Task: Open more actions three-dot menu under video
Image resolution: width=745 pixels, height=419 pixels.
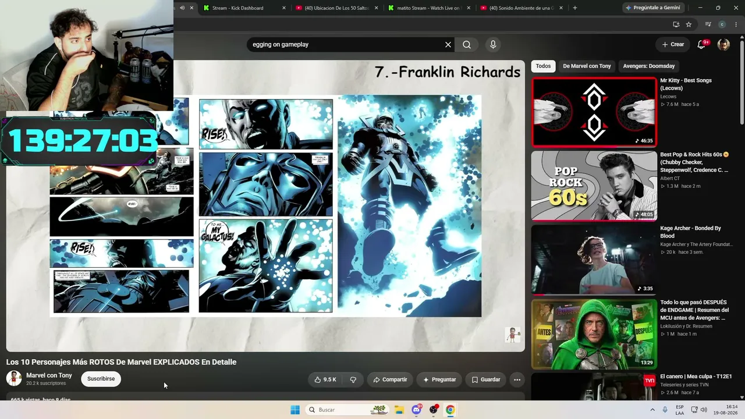Action: (x=517, y=379)
